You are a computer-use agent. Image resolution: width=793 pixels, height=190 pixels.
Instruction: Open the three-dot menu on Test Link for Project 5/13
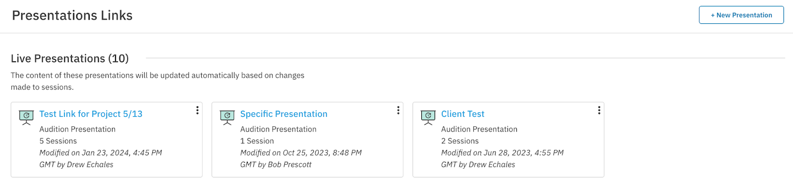pos(197,110)
